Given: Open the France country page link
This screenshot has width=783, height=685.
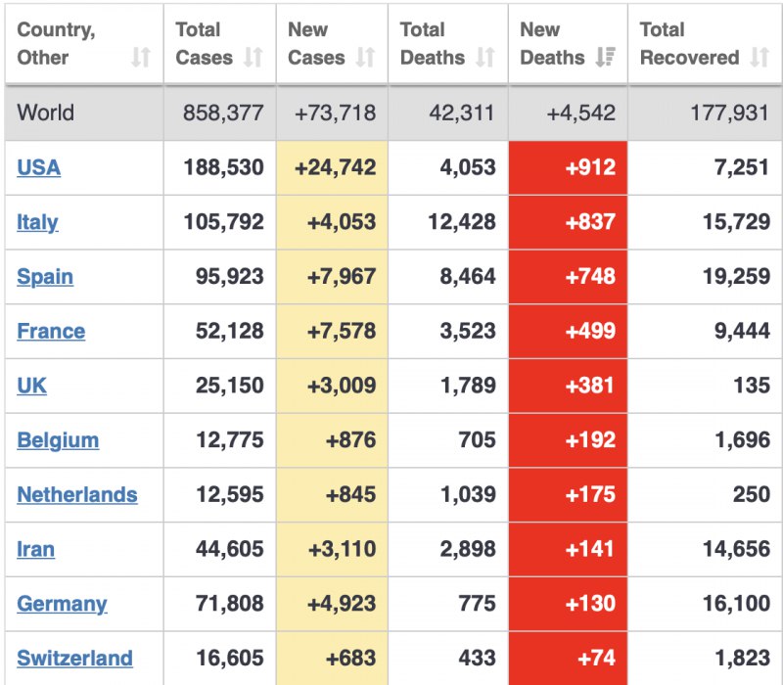Looking at the screenshot, I should click(51, 332).
